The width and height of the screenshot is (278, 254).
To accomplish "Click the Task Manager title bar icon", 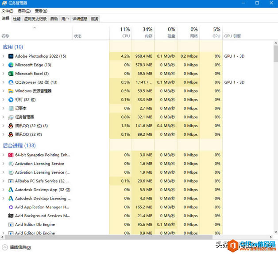I will tap(4, 3).
